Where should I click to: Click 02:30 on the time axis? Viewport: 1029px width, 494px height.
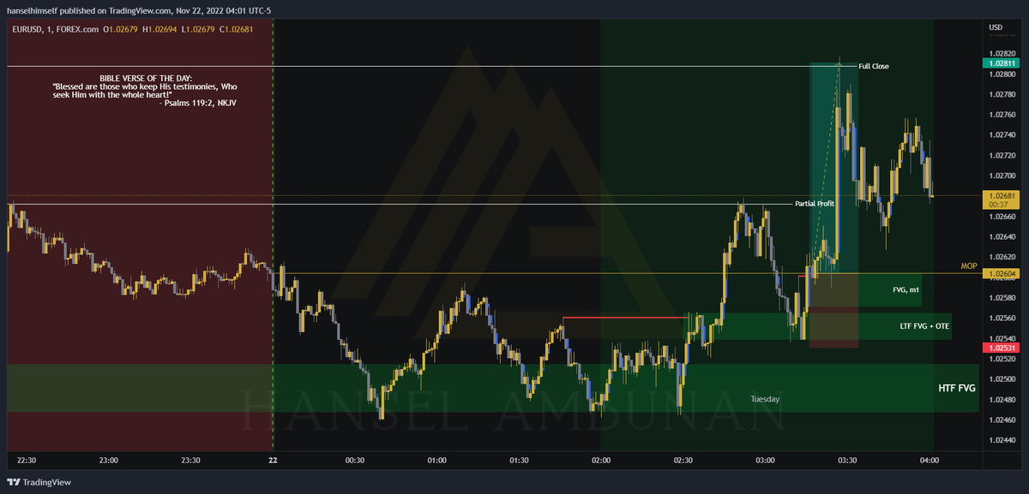[683, 460]
